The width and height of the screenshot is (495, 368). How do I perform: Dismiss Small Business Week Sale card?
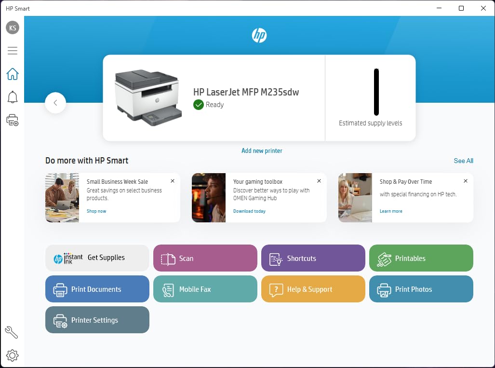click(x=173, y=181)
